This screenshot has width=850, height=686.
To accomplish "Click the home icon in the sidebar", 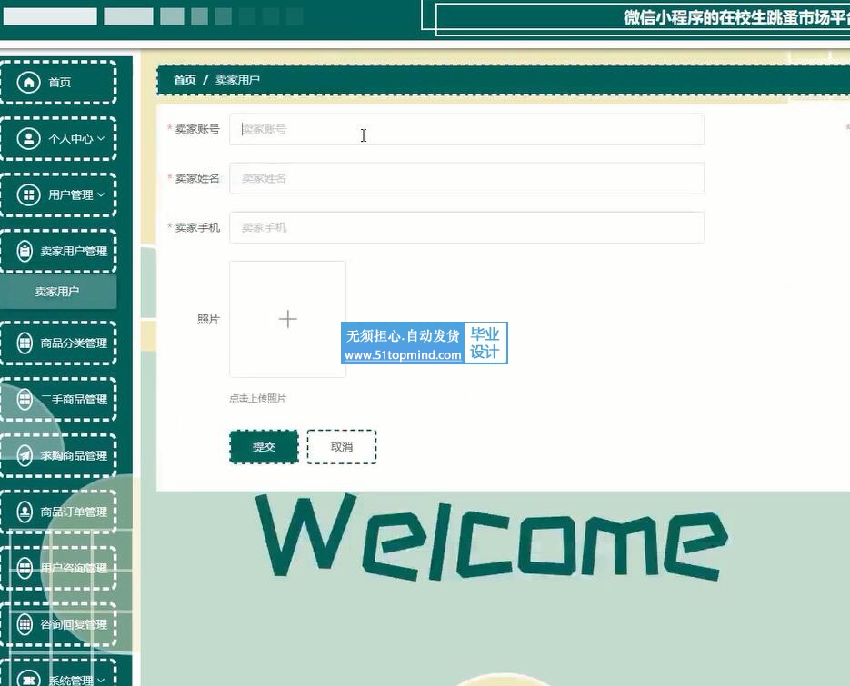I will [x=29, y=83].
